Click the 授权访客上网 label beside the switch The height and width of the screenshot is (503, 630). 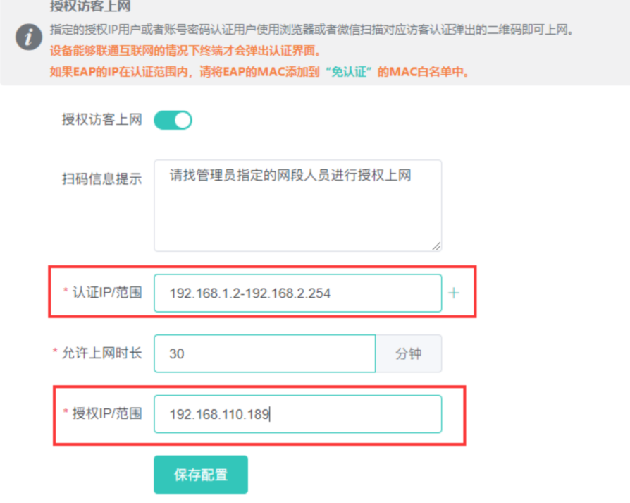[101, 120]
